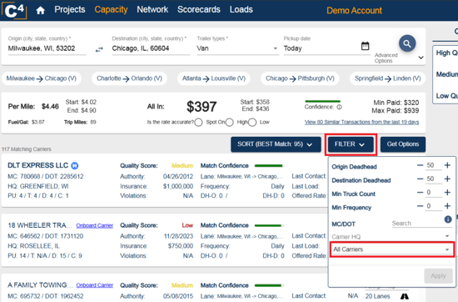This screenshot has width=458, height=302.
Task: Open the pickup date calendar icon
Action: [x=365, y=46]
